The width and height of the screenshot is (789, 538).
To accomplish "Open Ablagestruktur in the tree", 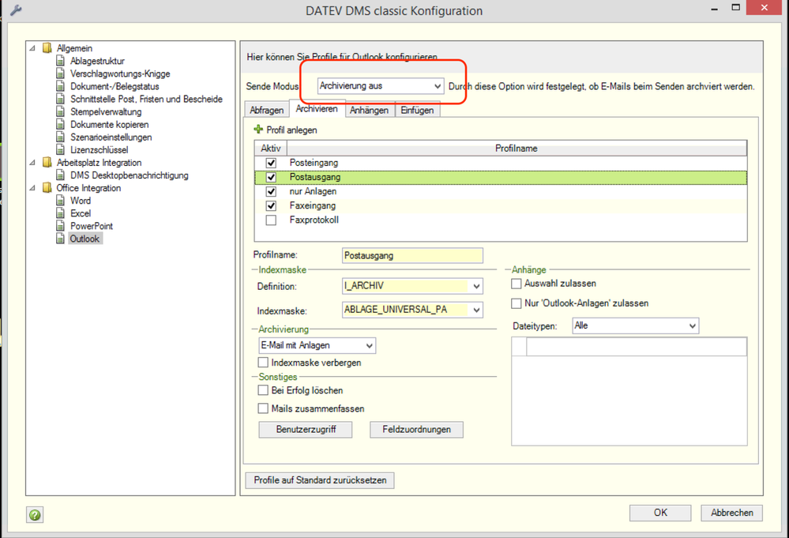I will coord(97,61).
